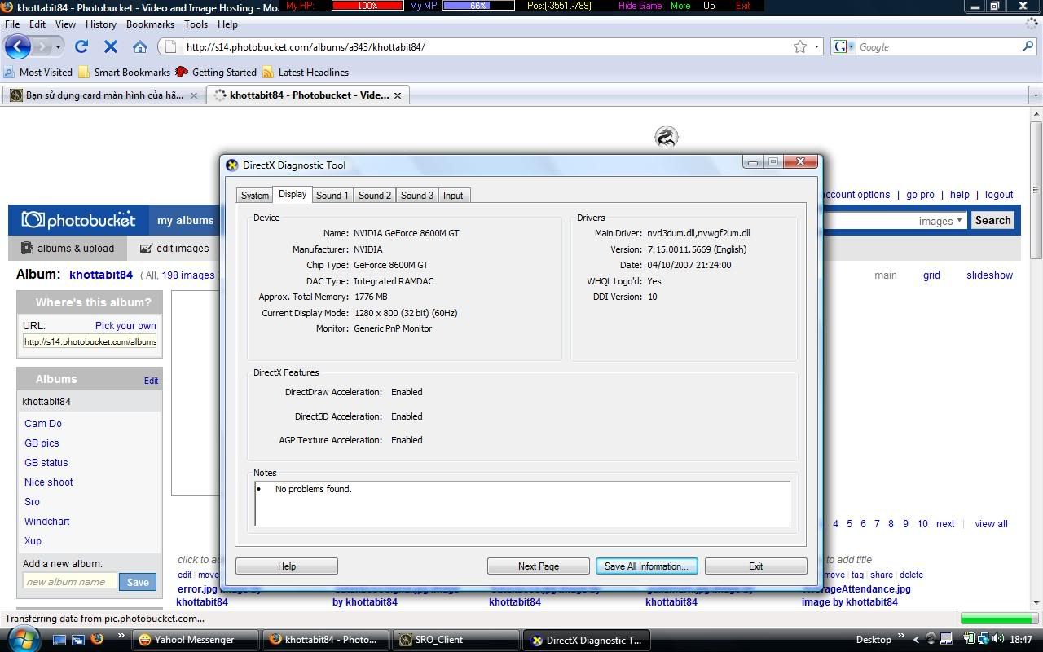This screenshot has width=1043, height=652.
Task: Open the Google search engine selector dropdown
Action: pyautogui.click(x=844, y=46)
